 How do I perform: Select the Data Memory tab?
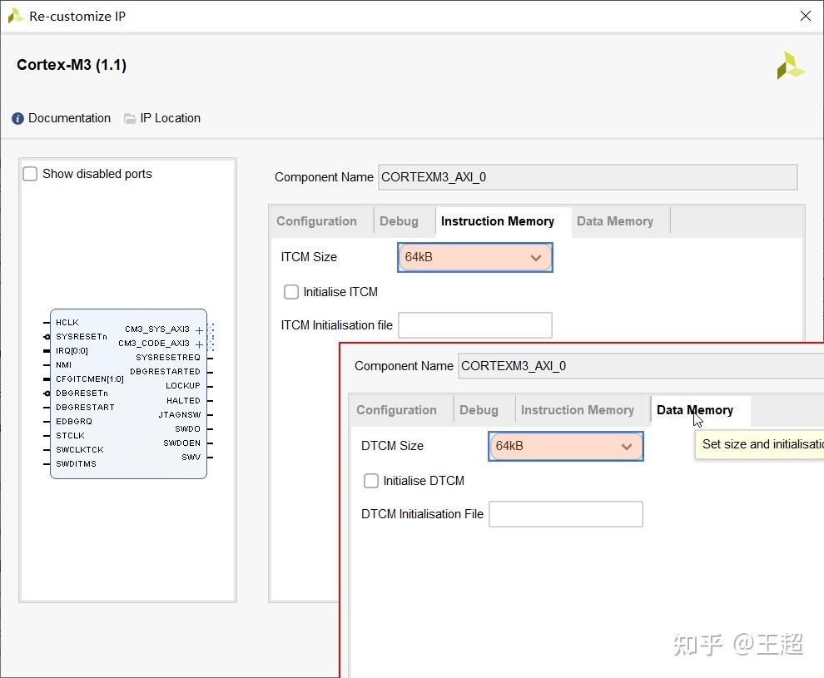click(x=615, y=220)
